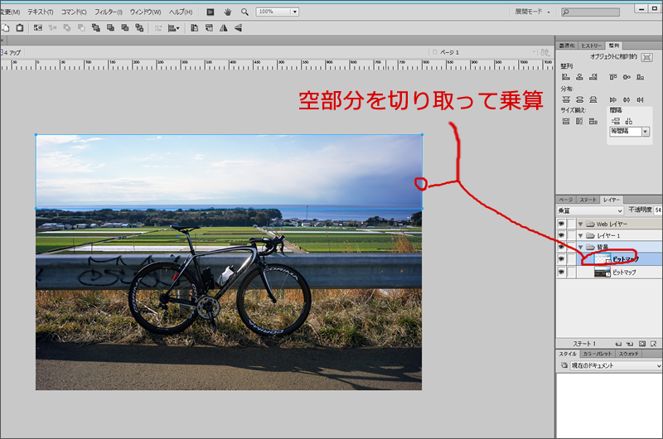Click the dark square icon before the Hand tool

coord(211,12)
